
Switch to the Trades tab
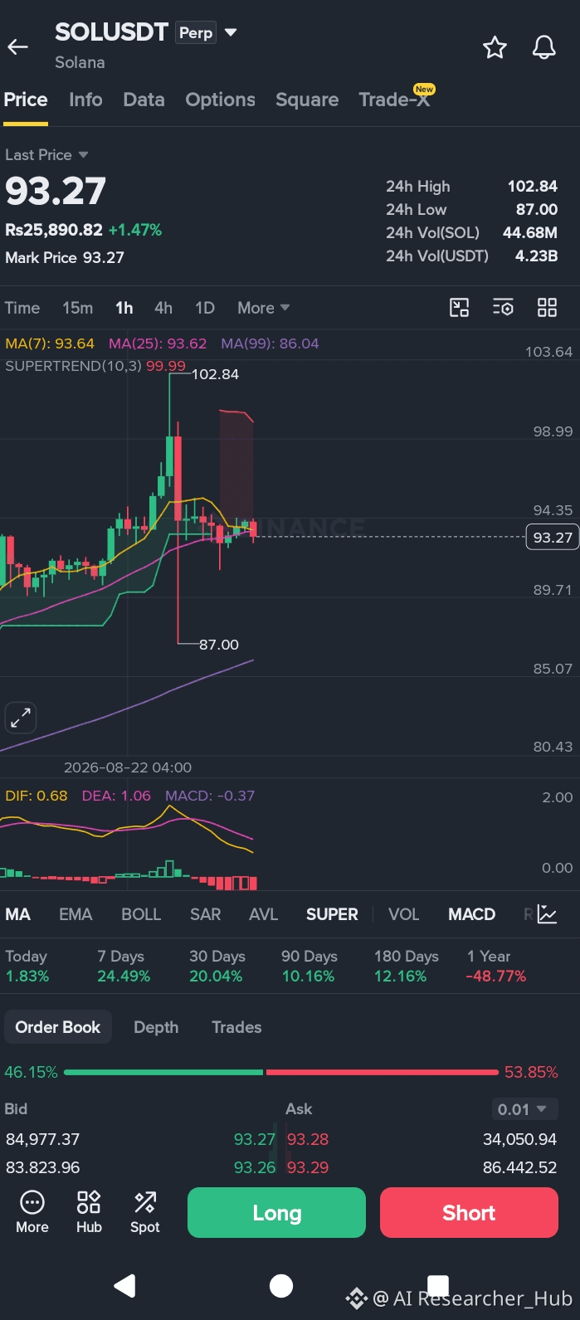pyautogui.click(x=236, y=1027)
